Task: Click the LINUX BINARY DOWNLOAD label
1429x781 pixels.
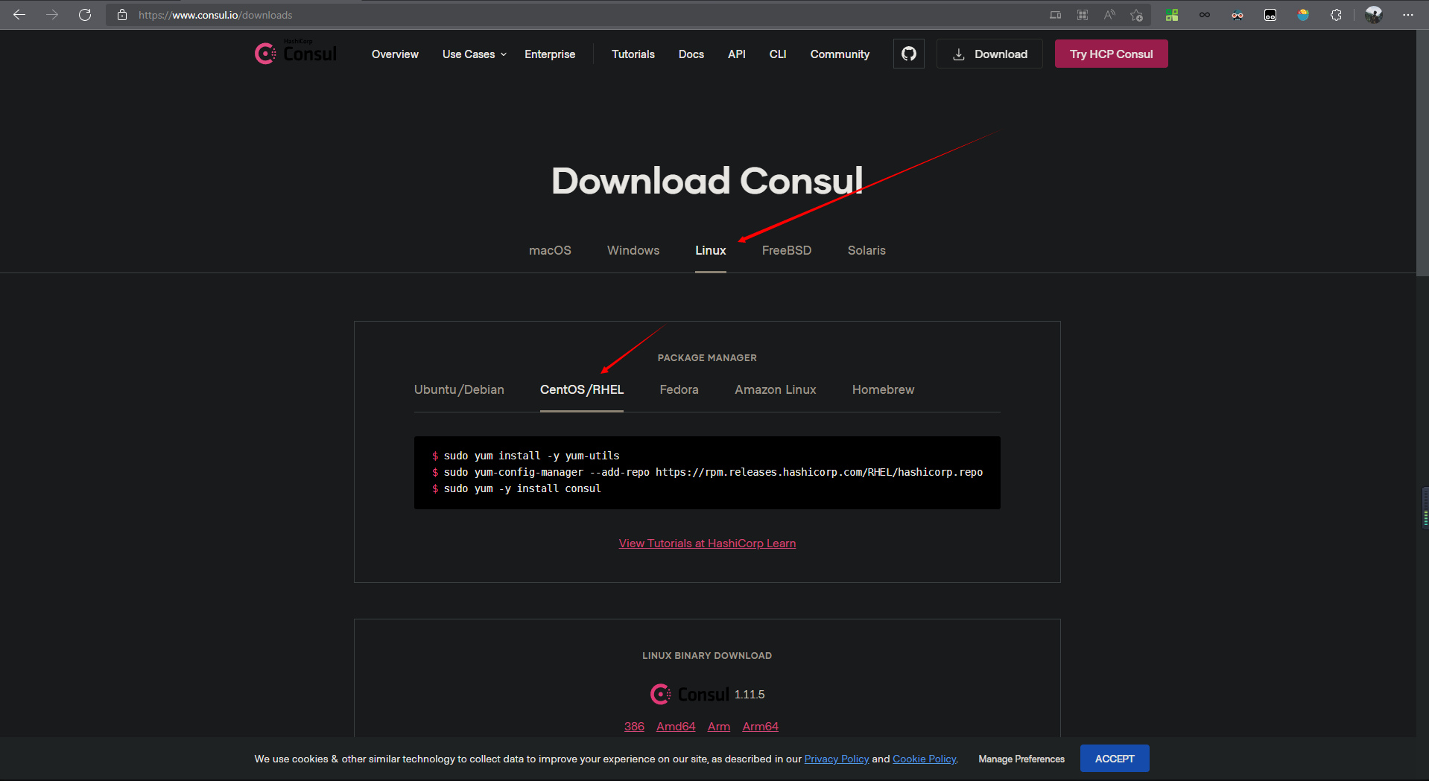Action: click(707, 656)
